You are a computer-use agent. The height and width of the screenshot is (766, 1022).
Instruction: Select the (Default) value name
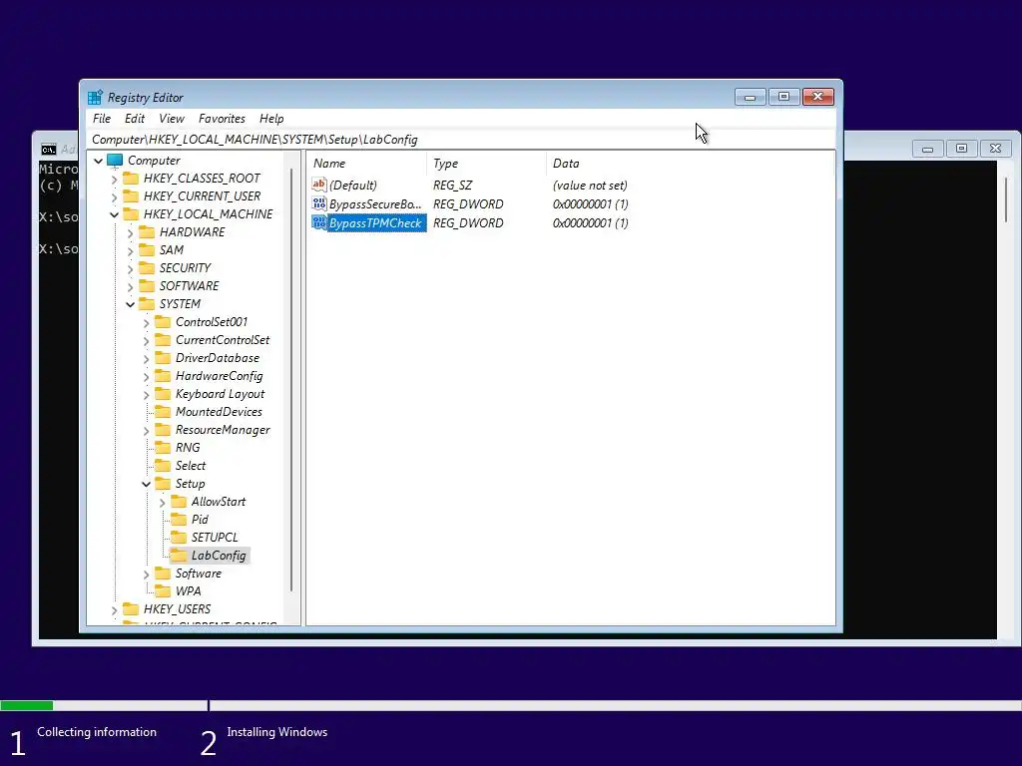click(352, 185)
